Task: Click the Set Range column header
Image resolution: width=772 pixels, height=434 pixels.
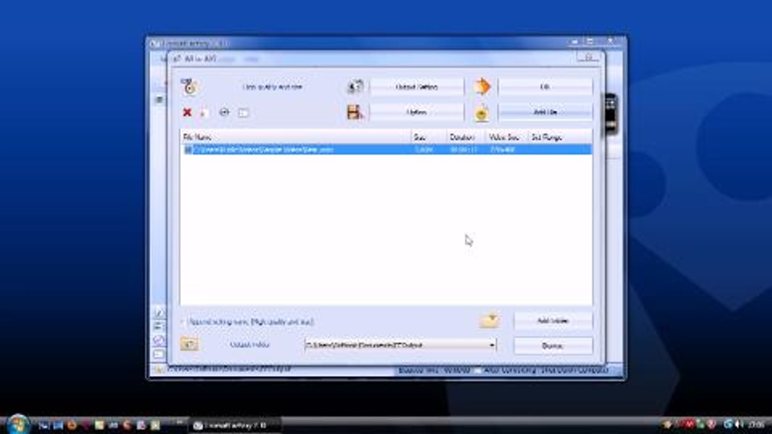Action: pos(559,137)
